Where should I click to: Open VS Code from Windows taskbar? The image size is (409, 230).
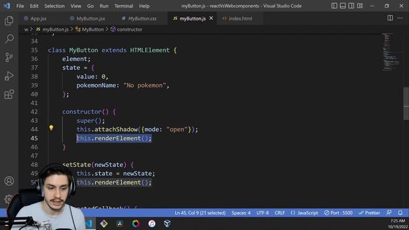coord(89,224)
